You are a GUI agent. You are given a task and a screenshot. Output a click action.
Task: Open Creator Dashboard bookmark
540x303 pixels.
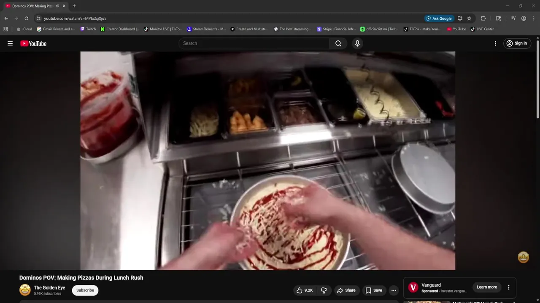pos(120,29)
